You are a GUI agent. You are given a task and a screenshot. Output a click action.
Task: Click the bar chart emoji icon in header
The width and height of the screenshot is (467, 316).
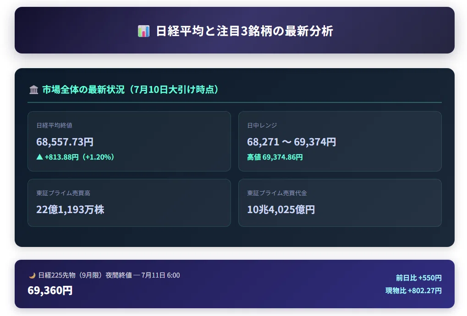[143, 31]
